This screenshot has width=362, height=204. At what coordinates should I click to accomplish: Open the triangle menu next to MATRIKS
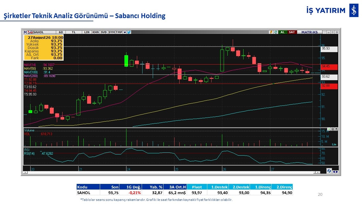[325, 32]
